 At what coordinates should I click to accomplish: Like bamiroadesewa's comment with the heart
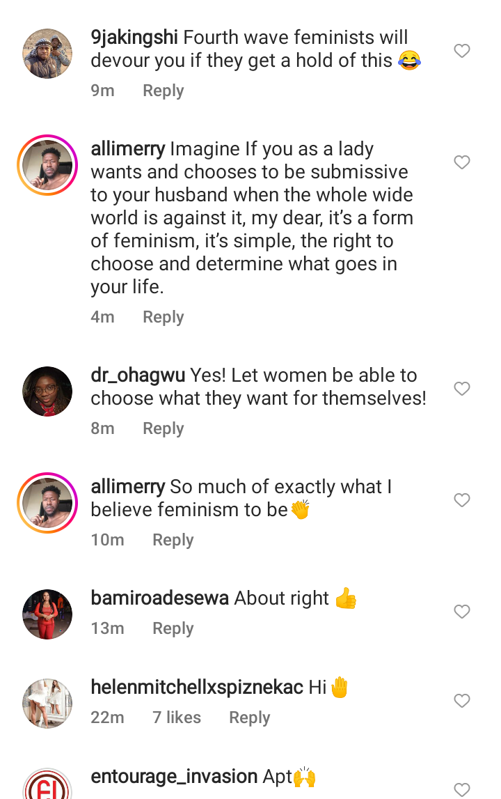(461, 612)
